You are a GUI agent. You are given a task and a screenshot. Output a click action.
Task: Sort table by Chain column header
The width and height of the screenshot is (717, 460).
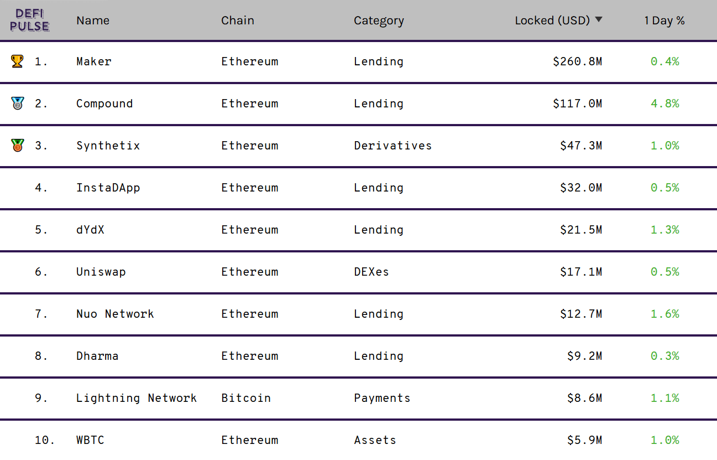point(238,20)
